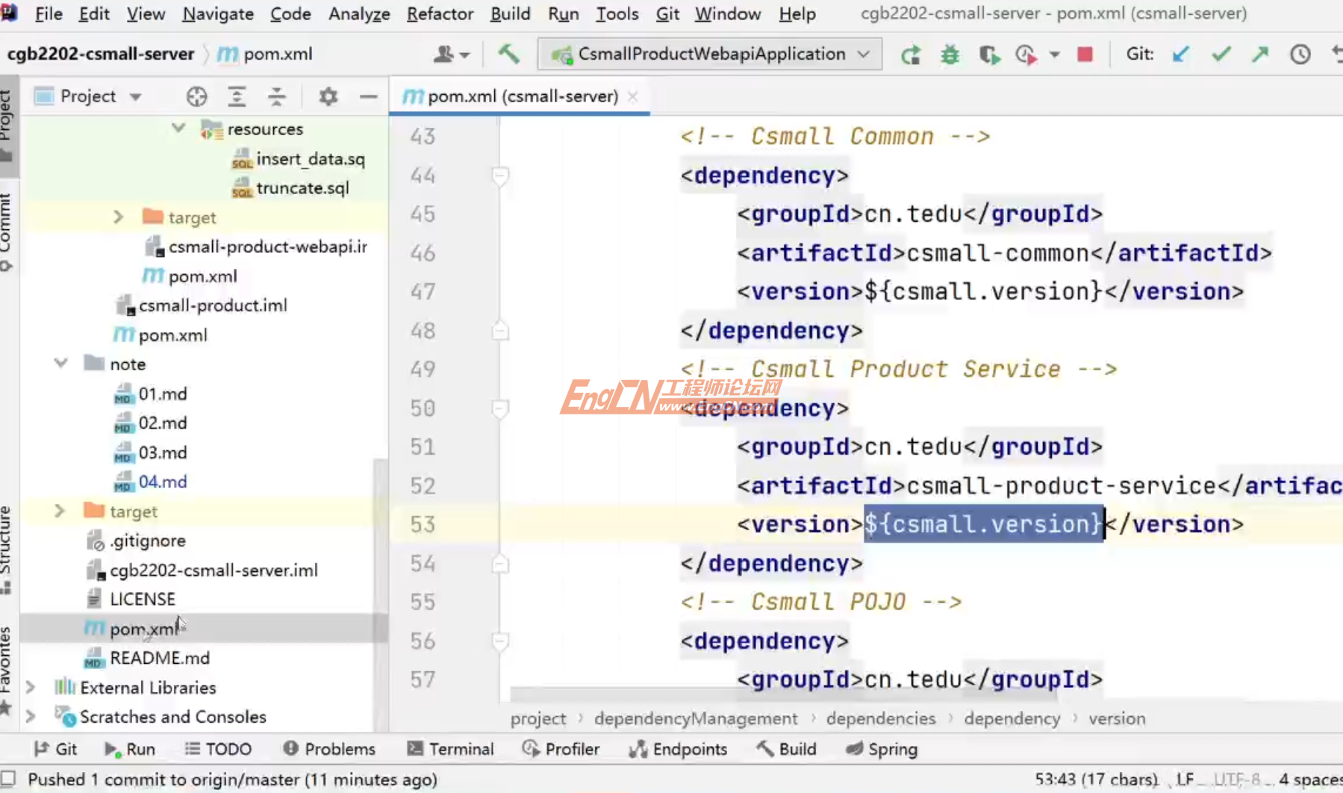Click the editor horizontal scrollbar

pos(782,695)
